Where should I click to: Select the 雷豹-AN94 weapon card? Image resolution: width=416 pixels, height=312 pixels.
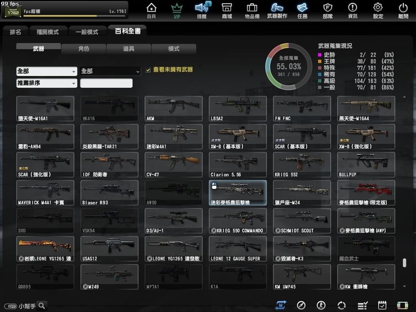point(45,137)
